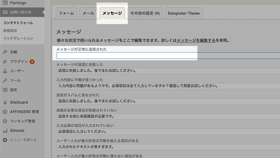The height and width of the screenshot is (158, 280).
Task: Click the SiteGuard shield icon
Action: pos(5,102)
